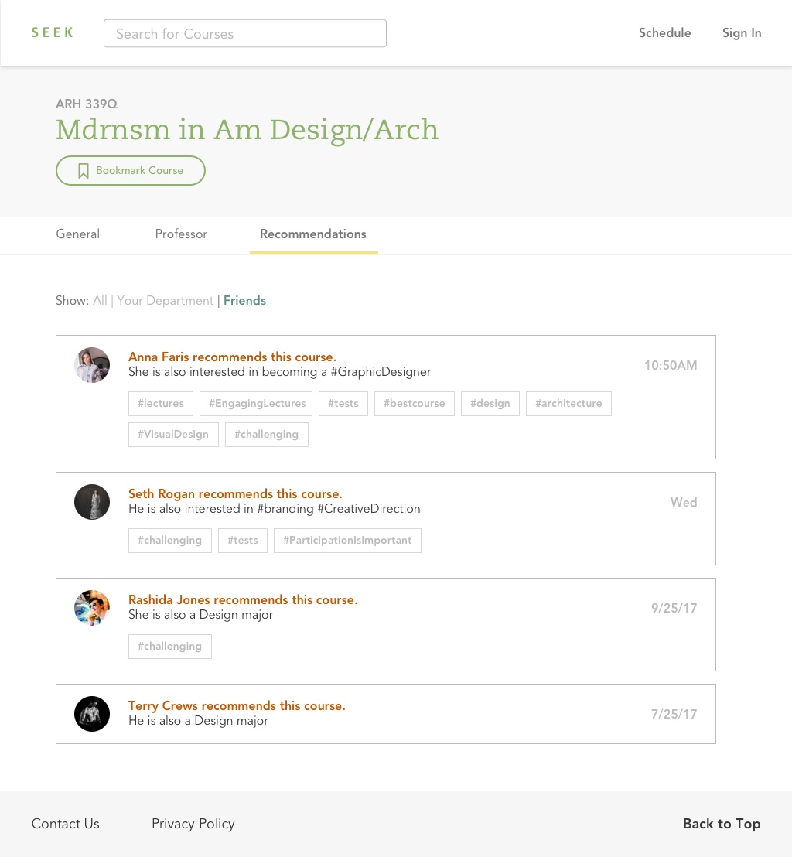Click the #lectures tag

click(161, 403)
